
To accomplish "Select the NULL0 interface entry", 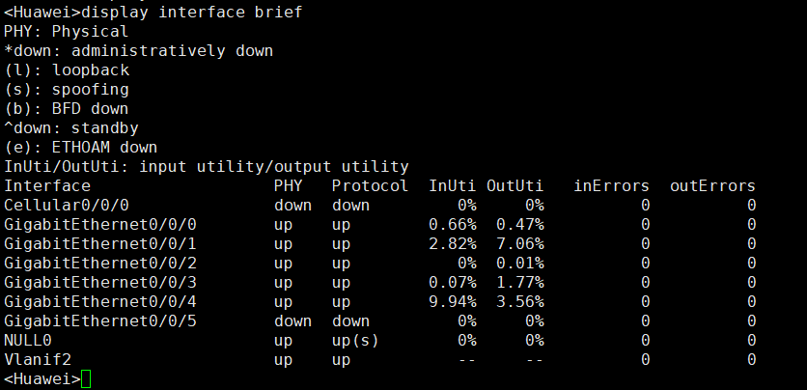I will point(28,340).
